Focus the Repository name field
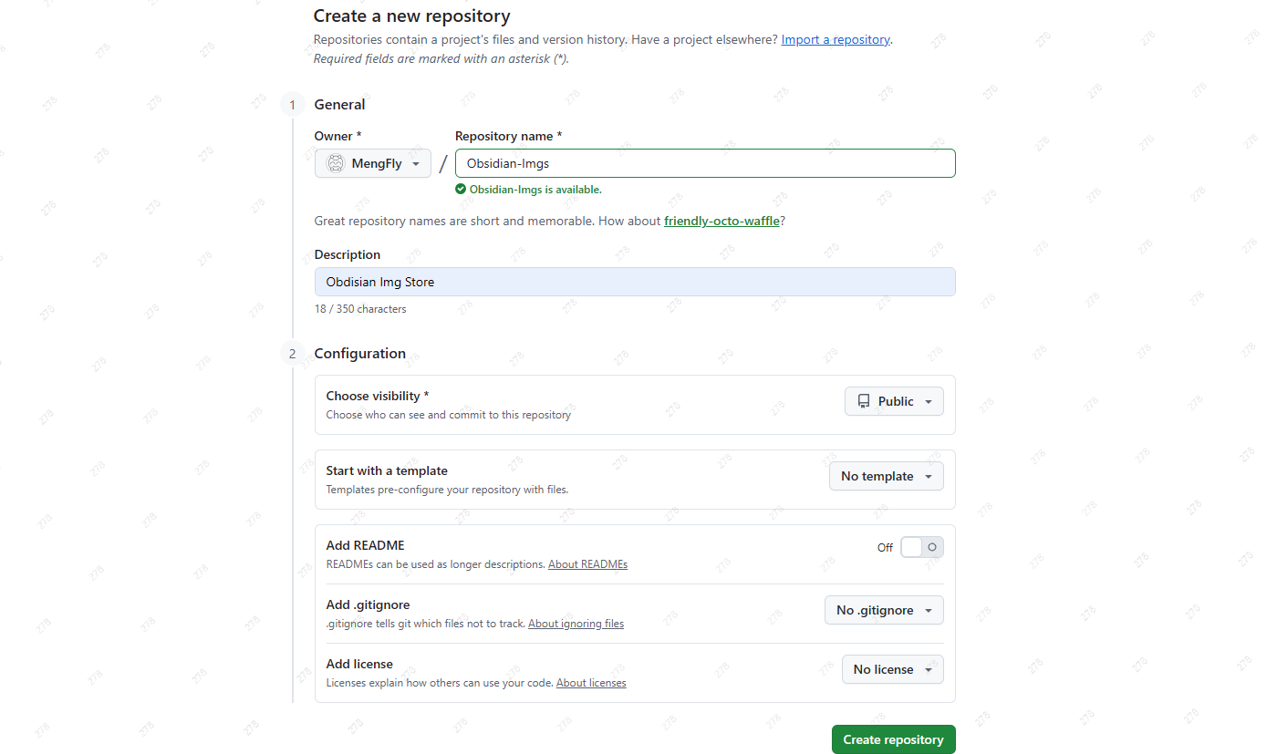1277x754 pixels. [704, 163]
